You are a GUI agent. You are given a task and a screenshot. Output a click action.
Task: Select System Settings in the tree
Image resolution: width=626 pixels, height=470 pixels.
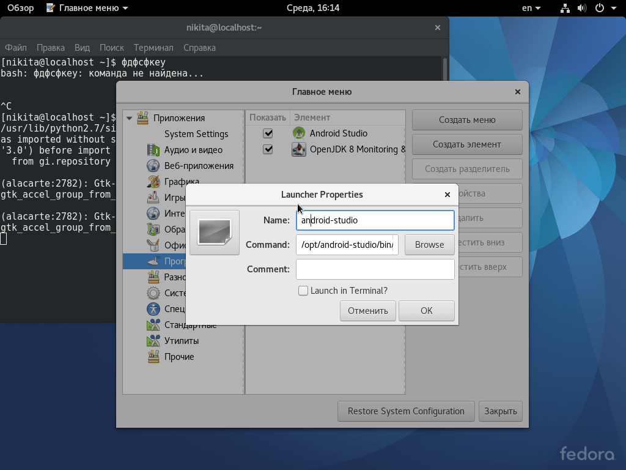(x=196, y=134)
